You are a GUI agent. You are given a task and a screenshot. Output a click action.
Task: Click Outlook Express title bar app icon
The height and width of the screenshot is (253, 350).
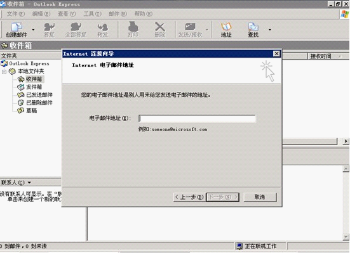pyautogui.click(x=3, y=4)
